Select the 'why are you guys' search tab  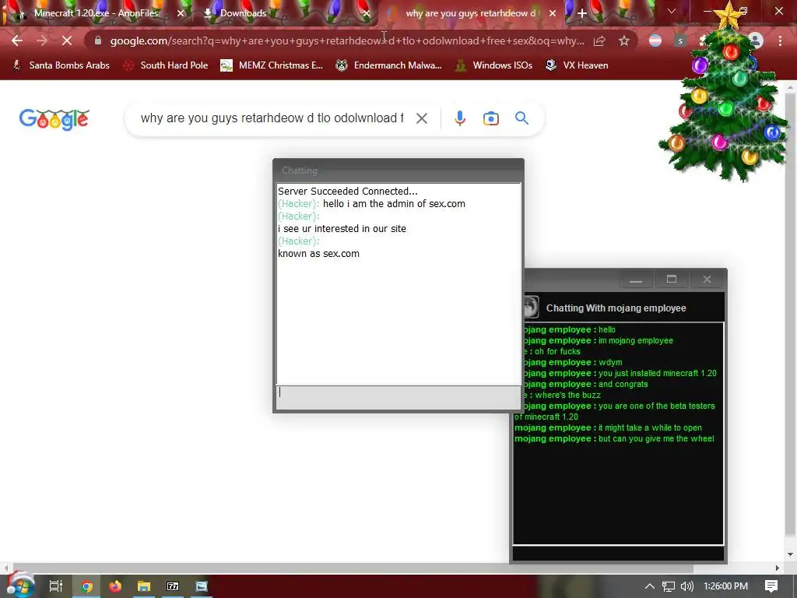coord(470,13)
